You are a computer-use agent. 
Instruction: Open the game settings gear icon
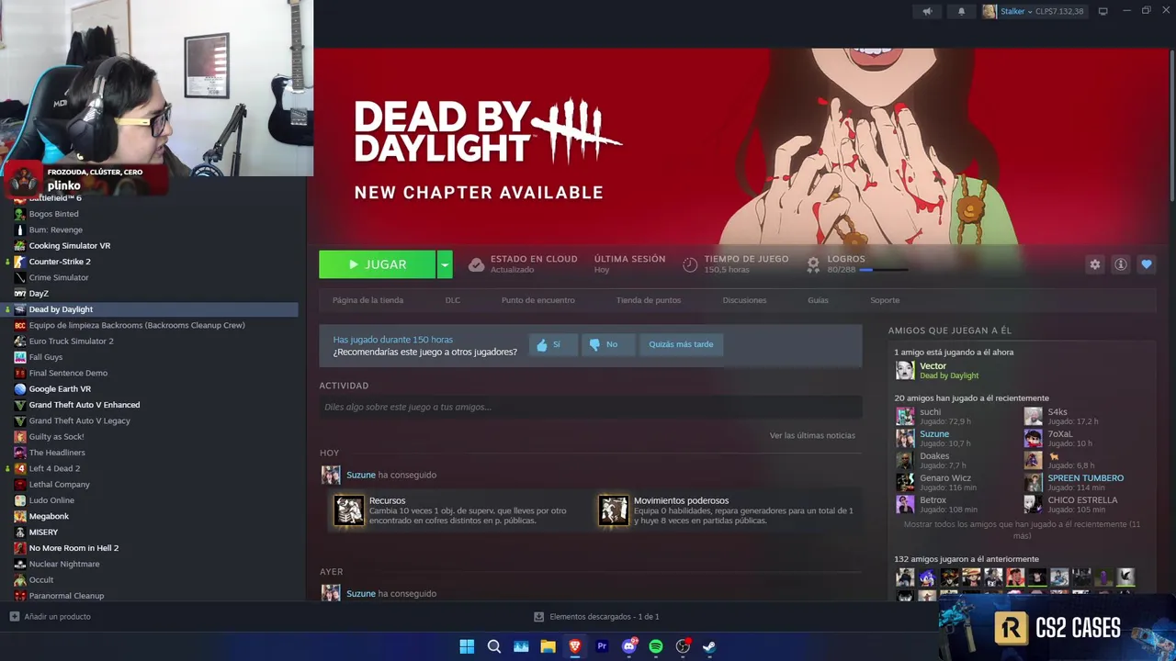1094,264
